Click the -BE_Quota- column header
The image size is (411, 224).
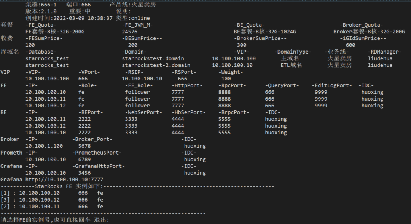click(x=249, y=25)
